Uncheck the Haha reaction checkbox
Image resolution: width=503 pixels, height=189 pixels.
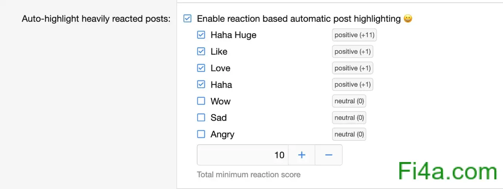point(201,85)
